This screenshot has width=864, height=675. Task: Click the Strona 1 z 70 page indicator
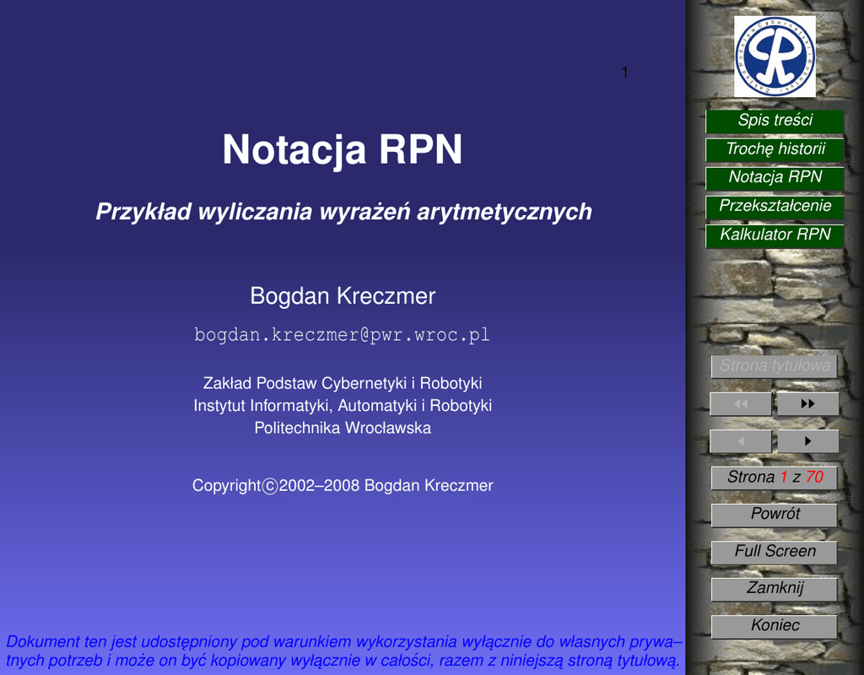pyautogui.click(x=775, y=478)
